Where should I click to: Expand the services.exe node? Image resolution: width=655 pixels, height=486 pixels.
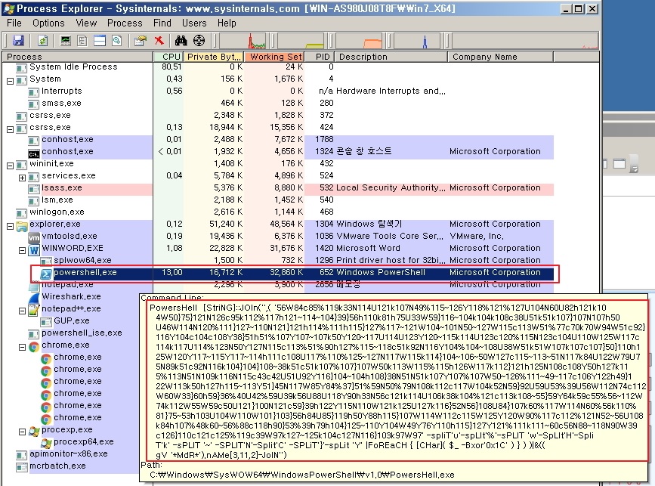pyautogui.click(x=22, y=178)
